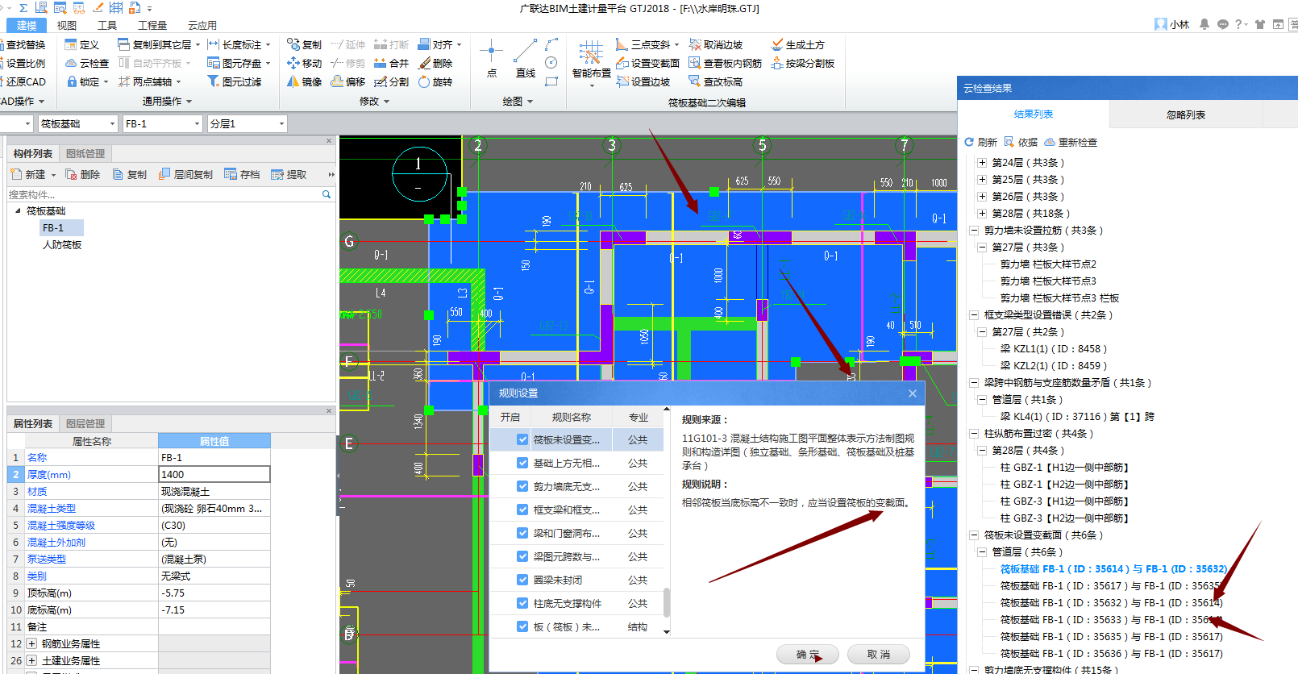Click 刷新 refresh in cloud check panel
The width and height of the screenshot is (1298, 674).
click(981, 142)
